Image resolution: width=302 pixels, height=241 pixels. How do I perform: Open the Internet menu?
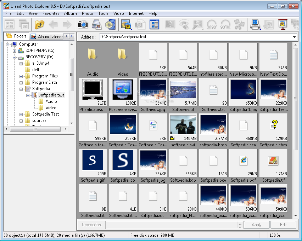136,13
